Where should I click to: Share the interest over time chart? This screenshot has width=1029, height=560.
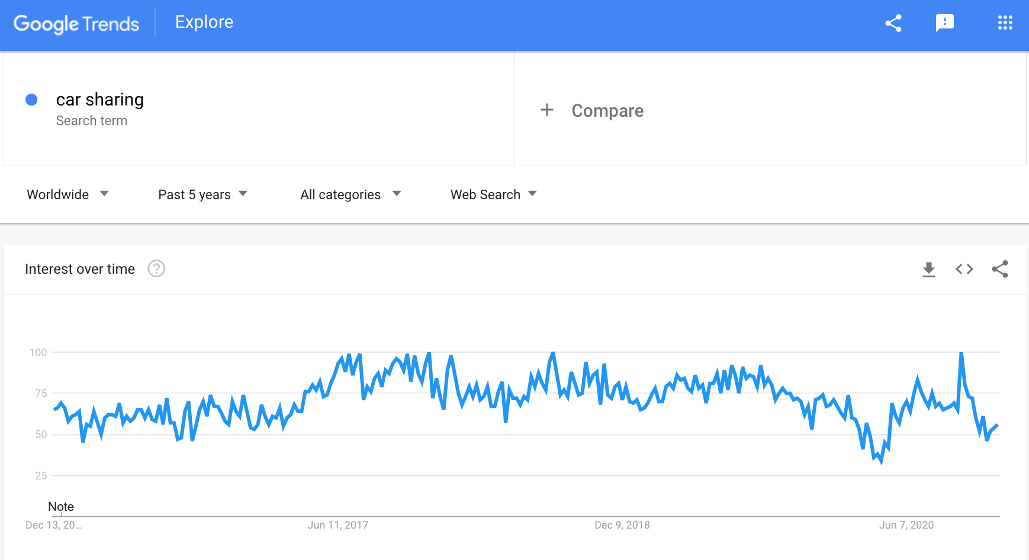tap(1000, 270)
